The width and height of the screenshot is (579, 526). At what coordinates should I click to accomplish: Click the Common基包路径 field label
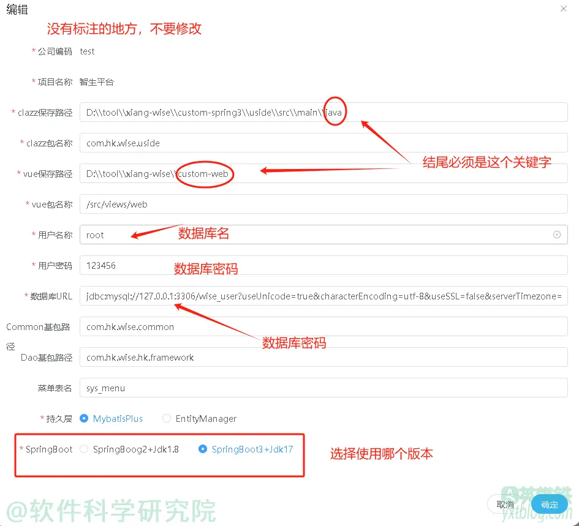pos(38,336)
